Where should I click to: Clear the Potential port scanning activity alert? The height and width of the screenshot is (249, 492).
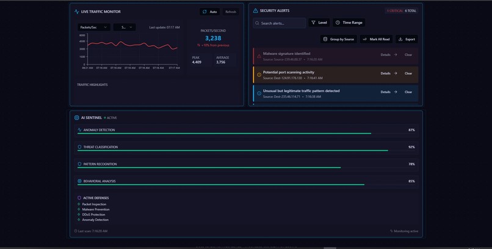[x=408, y=73]
